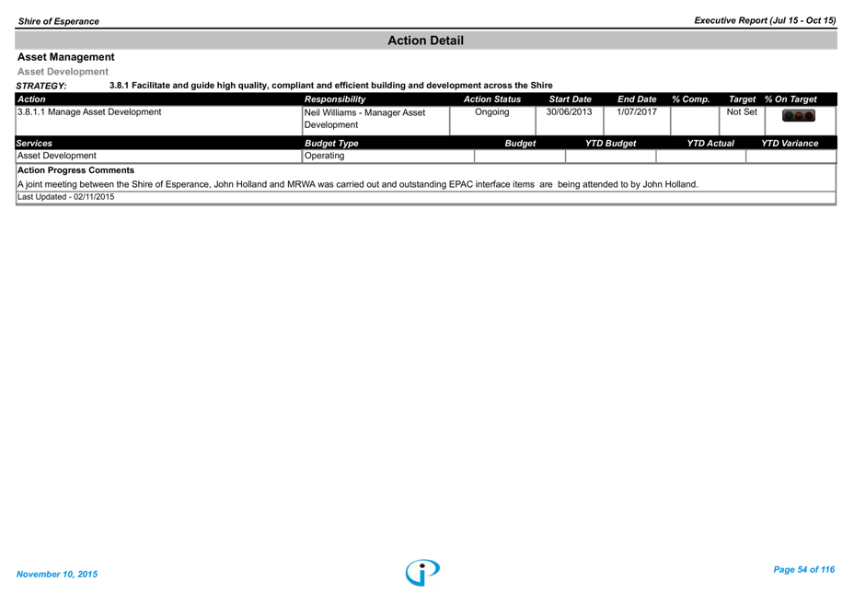Select the Asset Development services cell

[56, 156]
